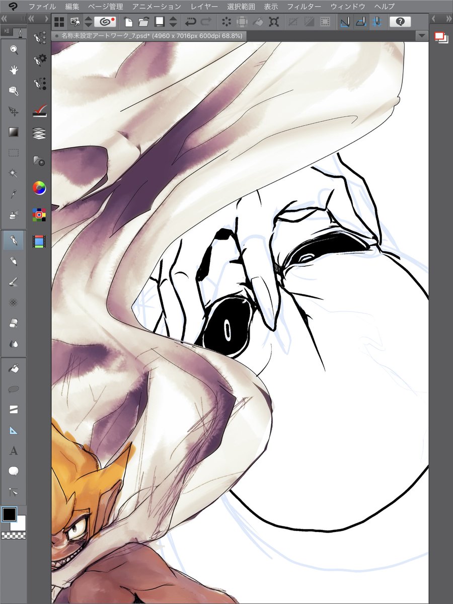Select the black main color swatch
The width and height of the screenshot is (453, 604).
(x=9, y=513)
